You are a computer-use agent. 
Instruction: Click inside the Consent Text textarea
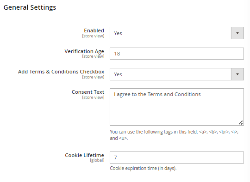177,107
